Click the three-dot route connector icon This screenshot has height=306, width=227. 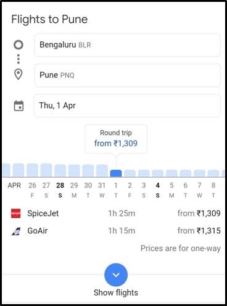pyautogui.click(x=19, y=59)
